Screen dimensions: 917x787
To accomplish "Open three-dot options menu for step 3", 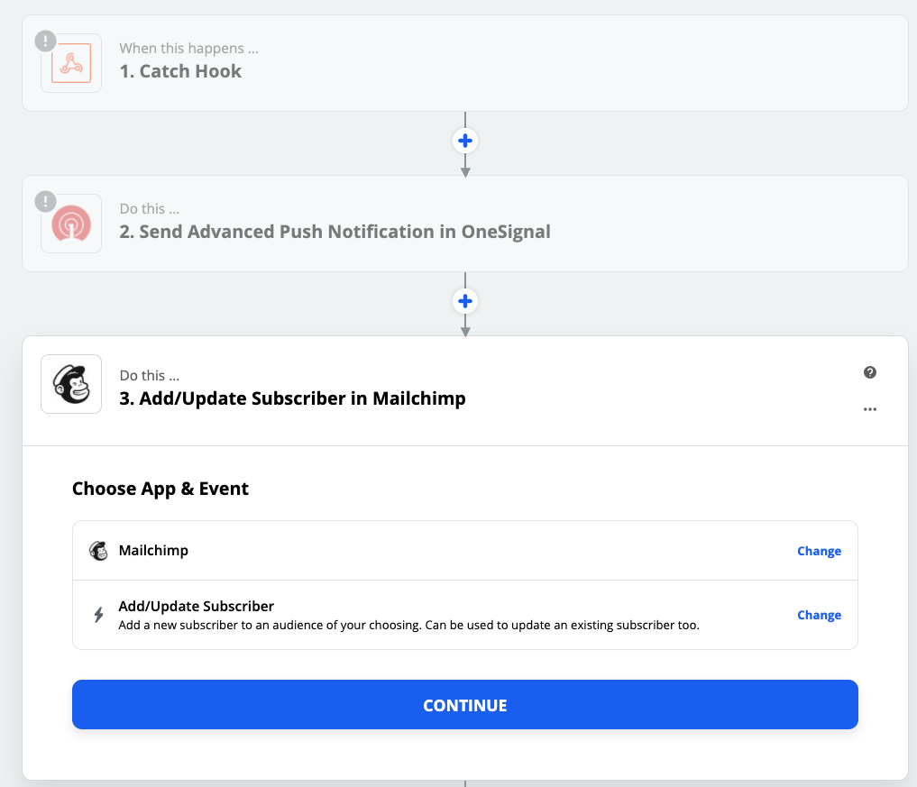I will coord(869,409).
